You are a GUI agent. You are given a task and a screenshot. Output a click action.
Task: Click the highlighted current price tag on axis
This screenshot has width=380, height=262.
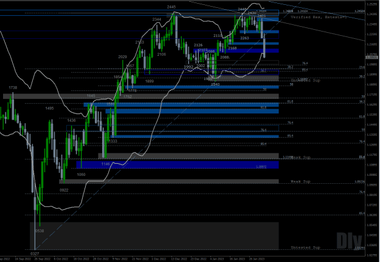click(371, 57)
